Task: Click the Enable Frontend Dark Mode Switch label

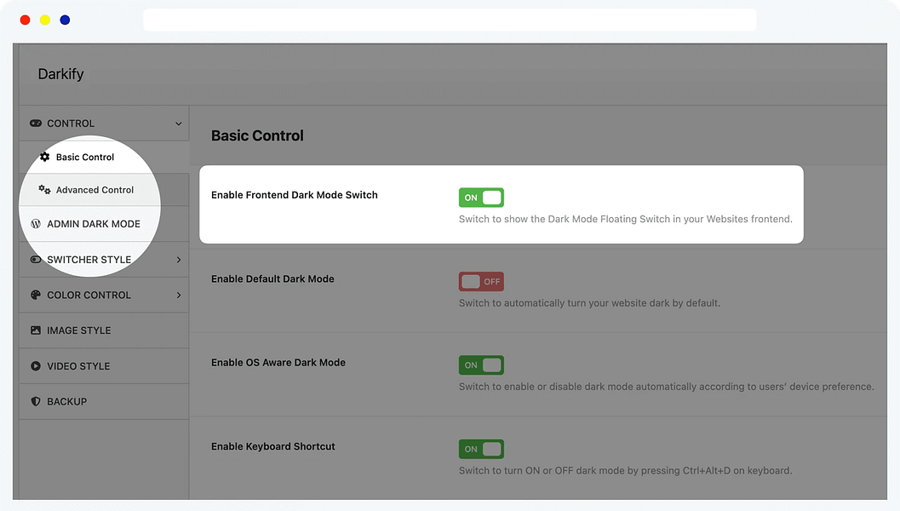Action: click(295, 195)
